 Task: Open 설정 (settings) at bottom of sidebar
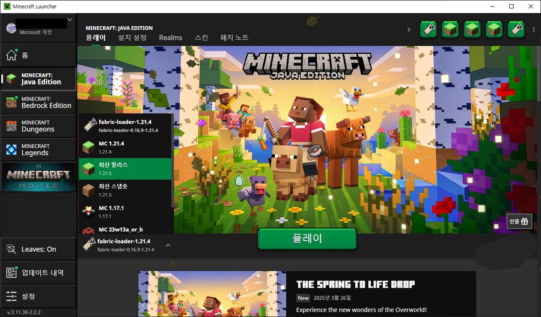(x=38, y=297)
